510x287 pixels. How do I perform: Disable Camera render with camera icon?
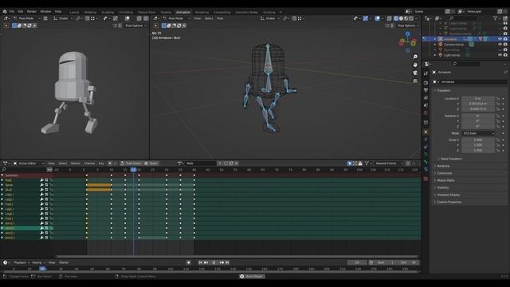click(x=505, y=45)
